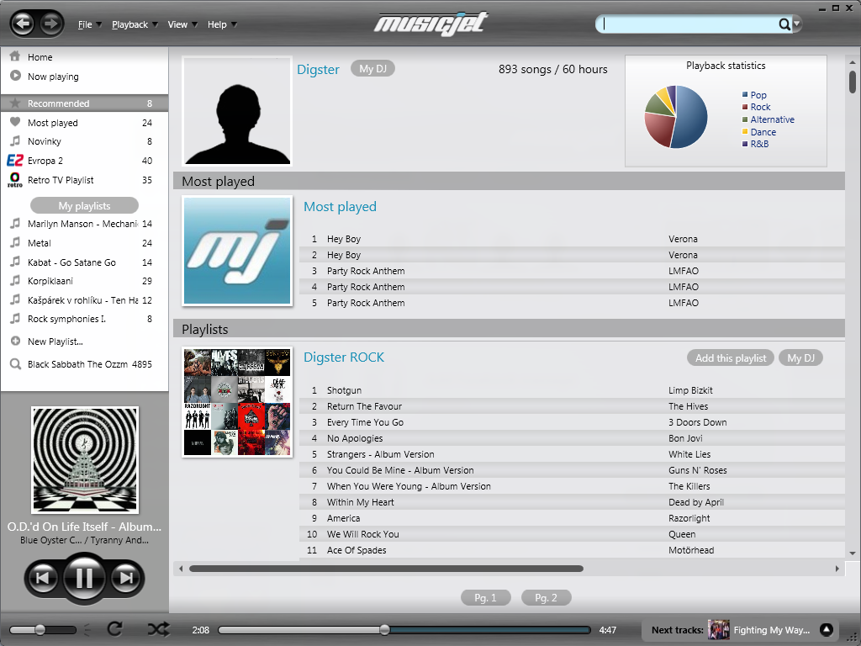Click the music note icon beside Novinky

[x=15, y=141]
